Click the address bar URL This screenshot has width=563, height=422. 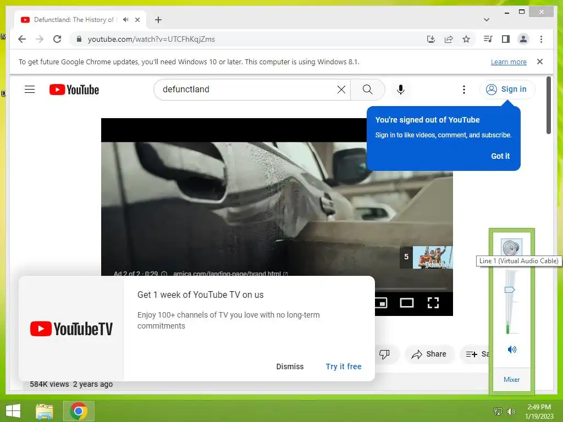[151, 39]
